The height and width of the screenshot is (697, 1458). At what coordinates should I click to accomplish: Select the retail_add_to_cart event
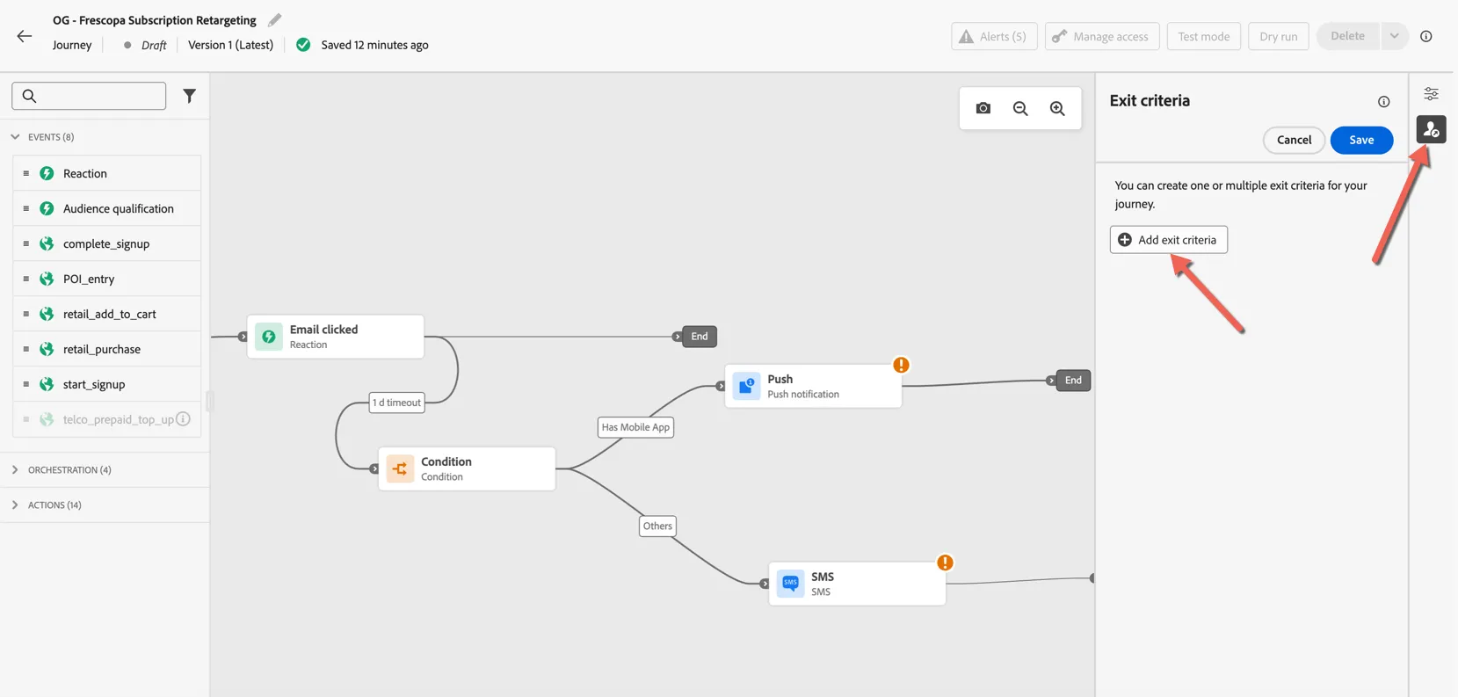tap(106, 314)
